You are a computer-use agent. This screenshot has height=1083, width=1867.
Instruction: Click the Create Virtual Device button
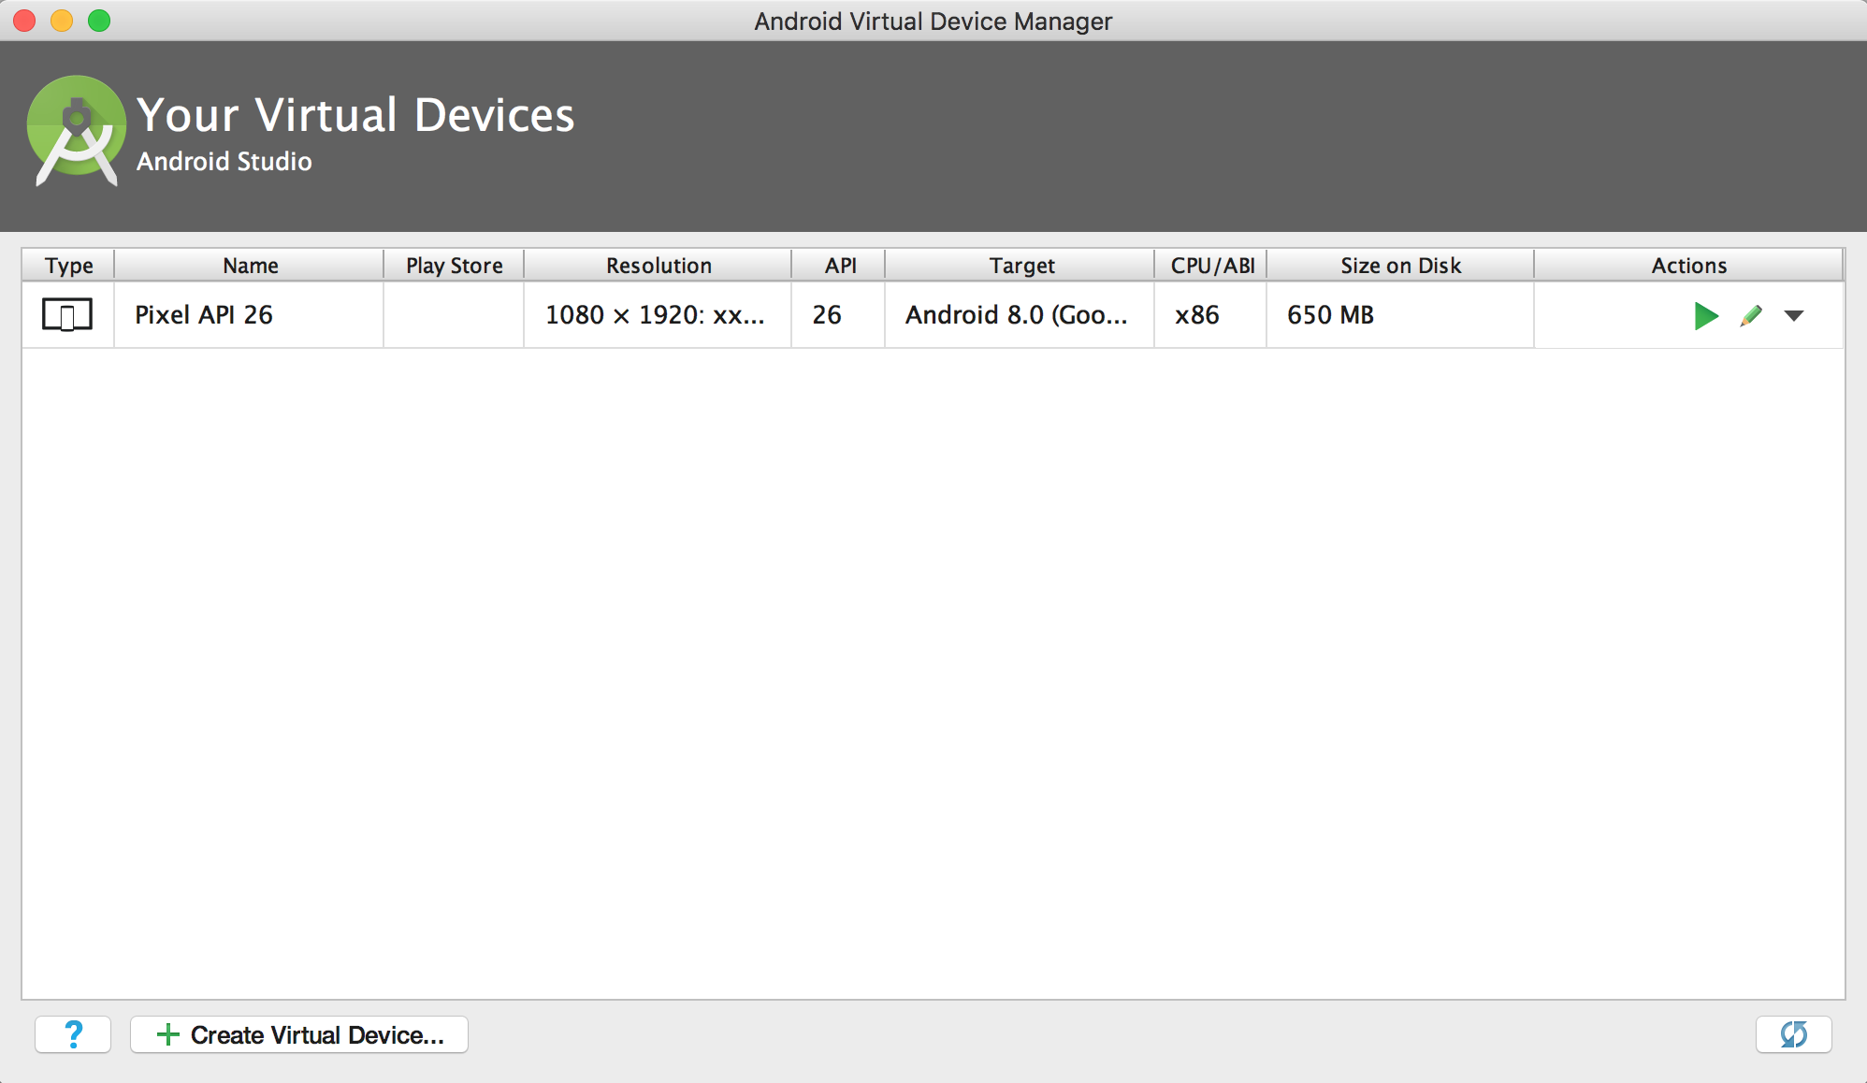(x=299, y=1034)
